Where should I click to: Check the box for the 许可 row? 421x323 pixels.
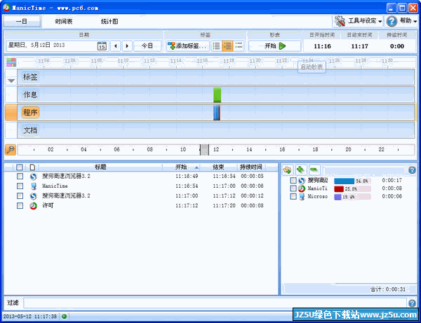pyautogui.click(x=20, y=206)
